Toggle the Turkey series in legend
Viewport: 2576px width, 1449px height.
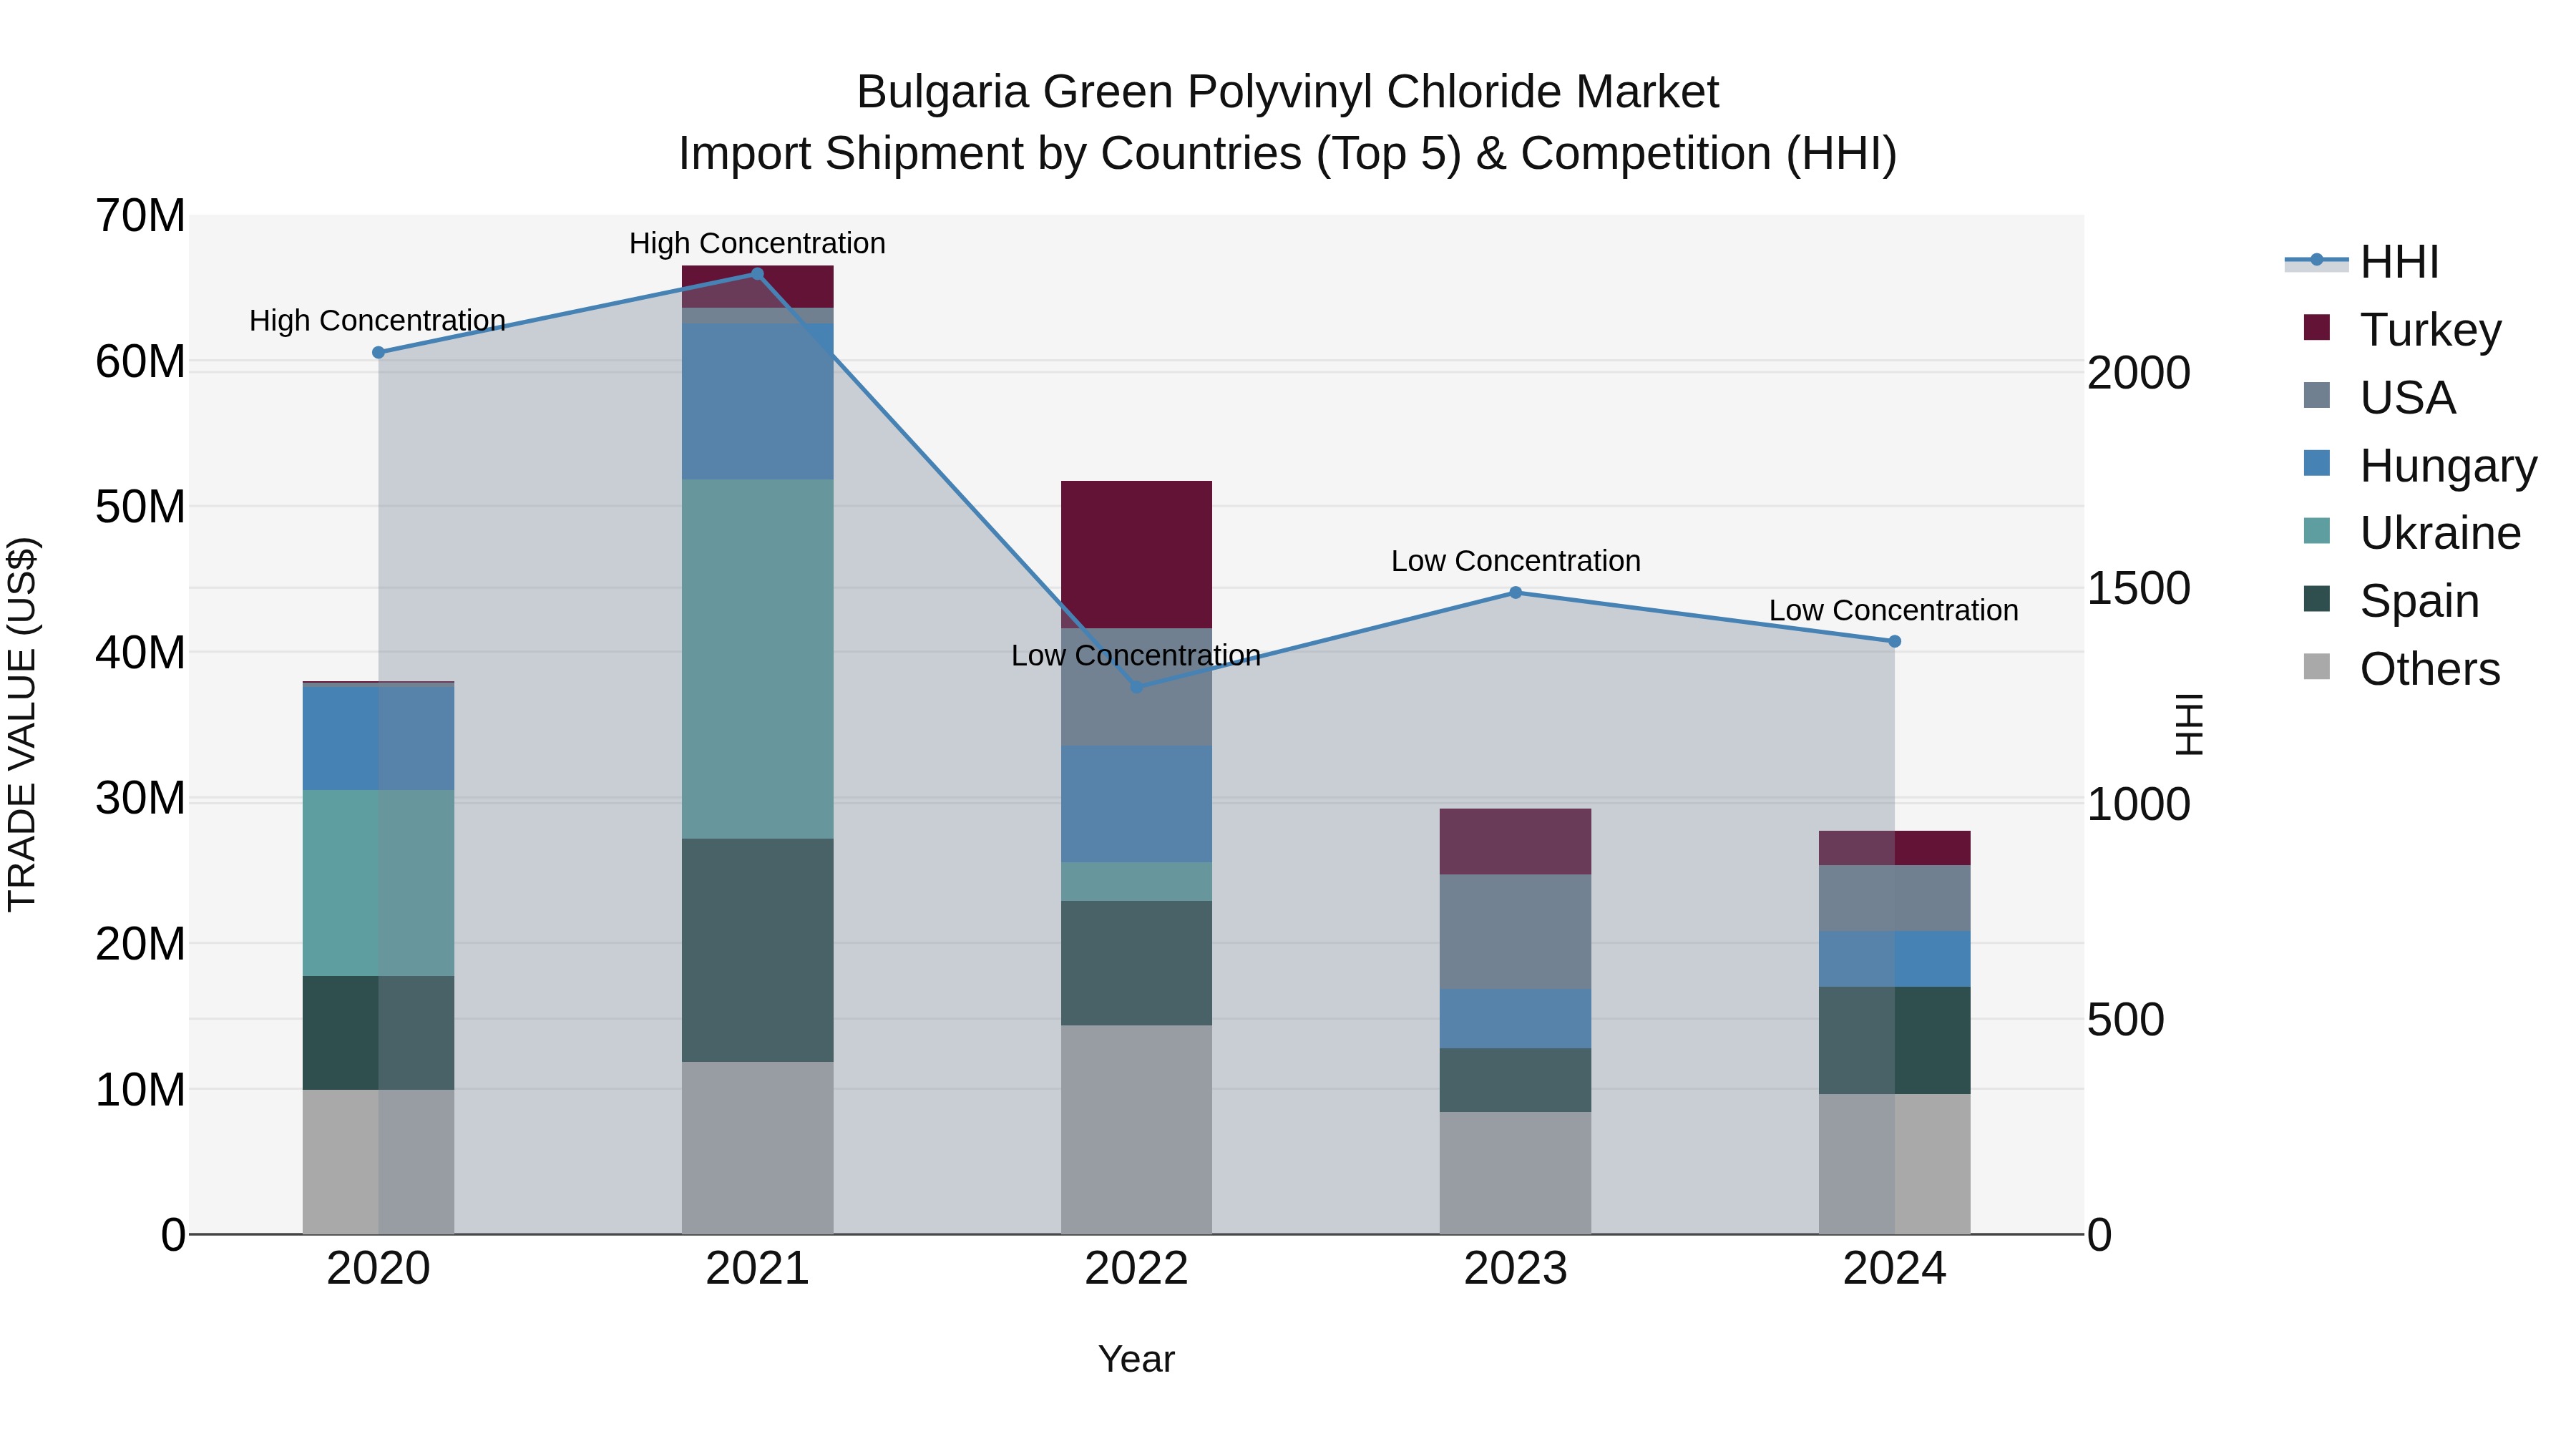tap(2402, 329)
